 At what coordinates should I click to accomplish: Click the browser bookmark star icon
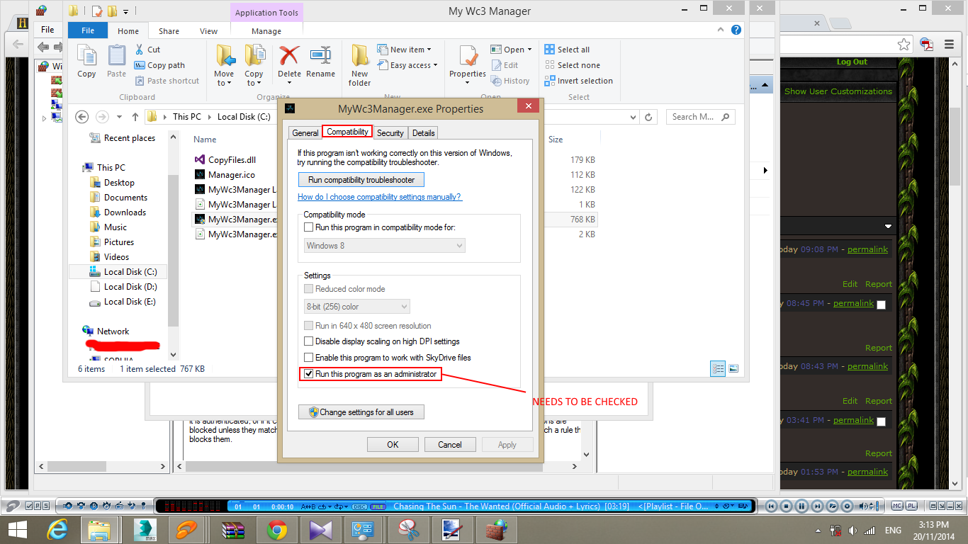(x=904, y=44)
